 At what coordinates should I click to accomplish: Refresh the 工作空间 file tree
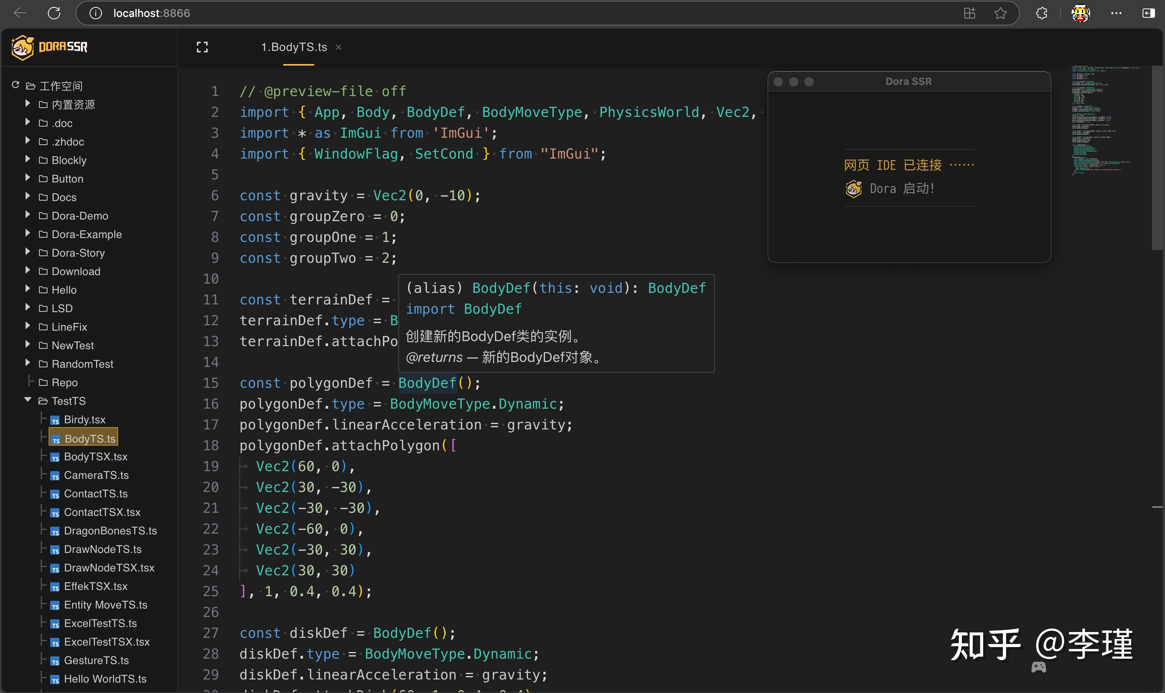15,85
